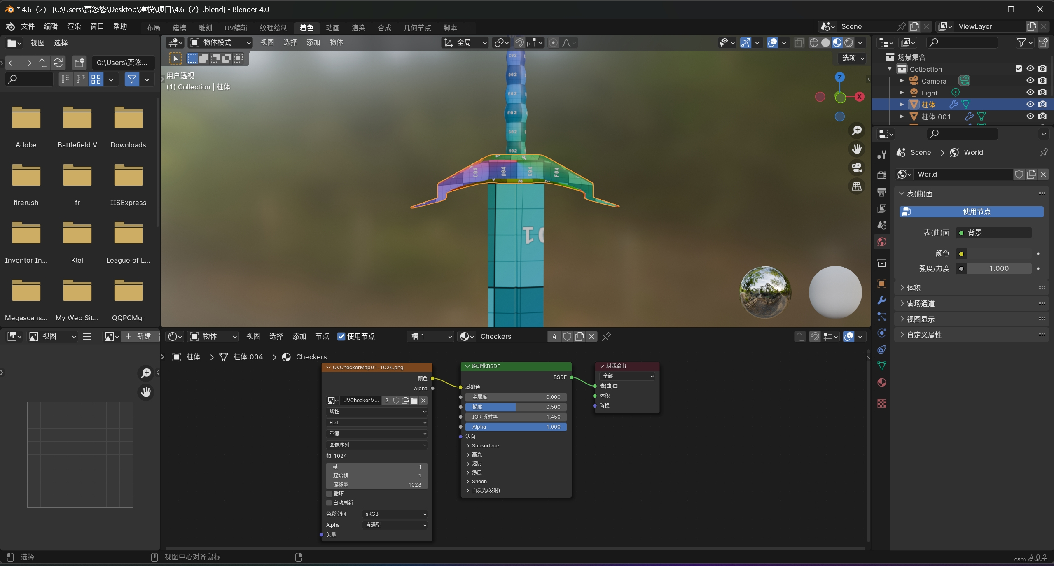Toggle Use Nodes checkbox in node editor
The height and width of the screenshot is (566, 1054).
[341, 336]
